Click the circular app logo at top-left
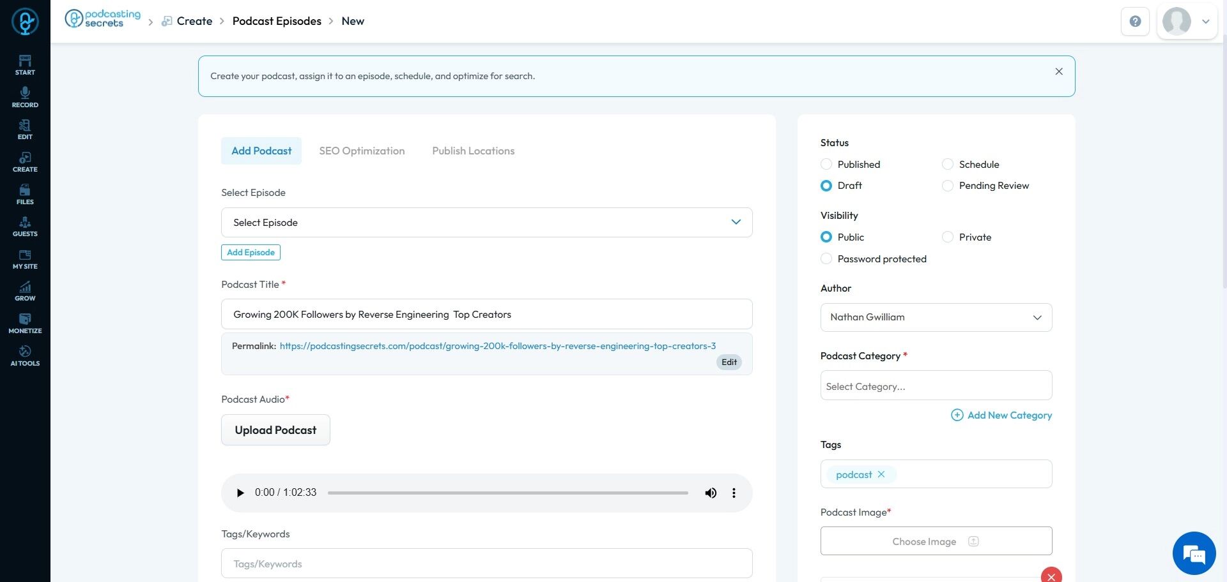Image resolution: width=1227 pixels, height=582 pixels. (x=25, y=21)
